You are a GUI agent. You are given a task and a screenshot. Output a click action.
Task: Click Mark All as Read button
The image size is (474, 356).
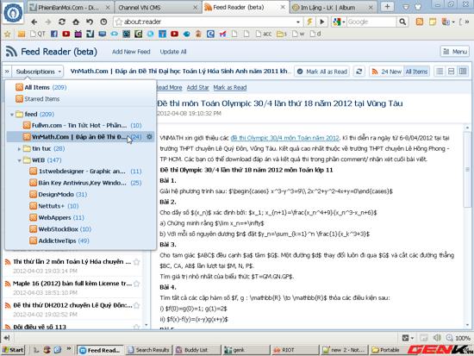coord(322,72)
